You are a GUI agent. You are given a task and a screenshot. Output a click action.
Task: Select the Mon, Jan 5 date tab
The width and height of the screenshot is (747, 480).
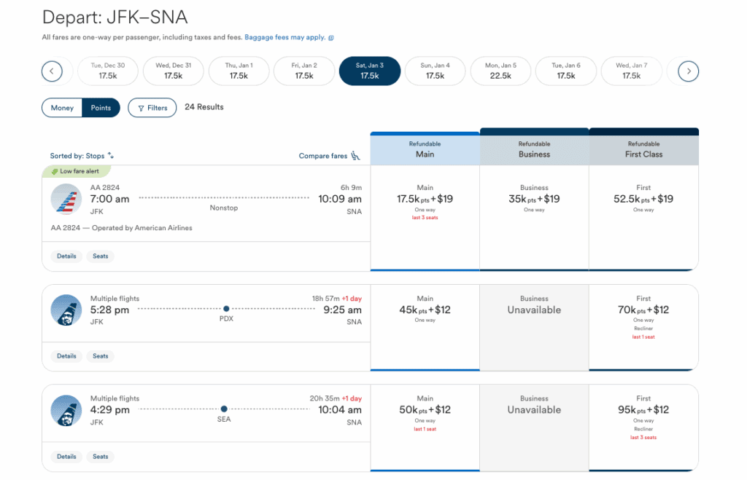(500, 71)
